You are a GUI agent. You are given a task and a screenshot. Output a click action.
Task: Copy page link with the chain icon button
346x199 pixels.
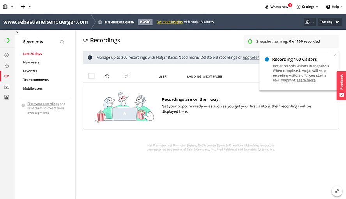click(x=337, y=191)
